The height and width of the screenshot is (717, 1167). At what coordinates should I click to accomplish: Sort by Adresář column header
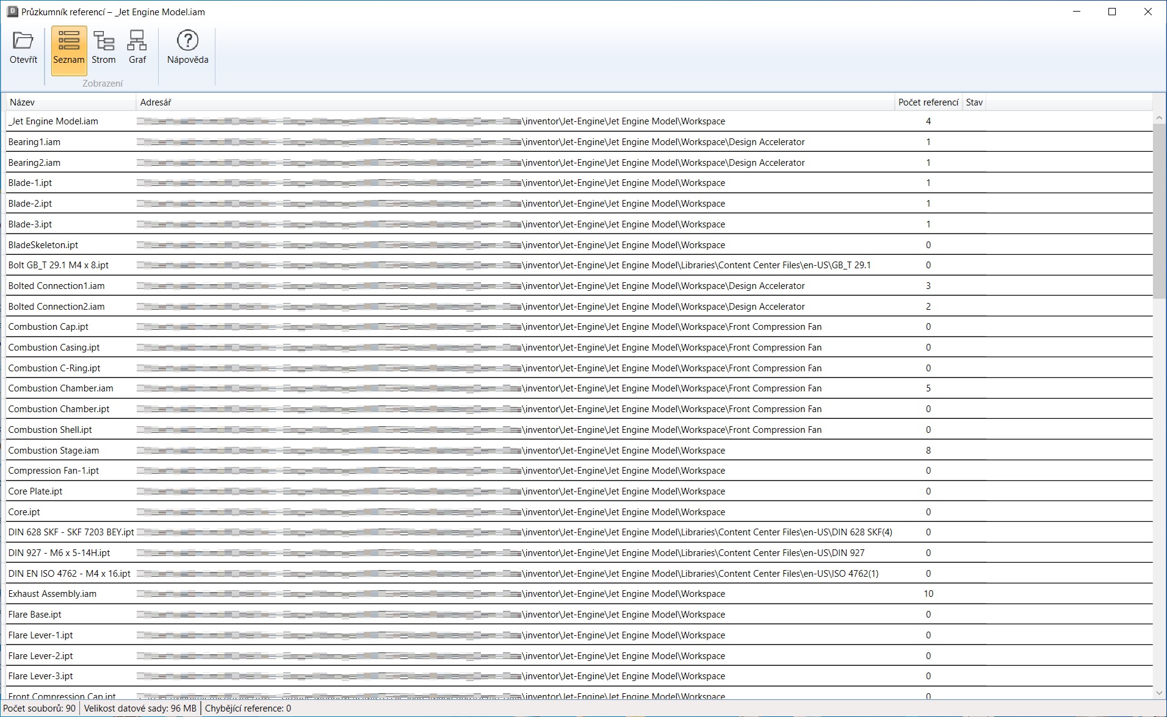(x=515, y=102)
